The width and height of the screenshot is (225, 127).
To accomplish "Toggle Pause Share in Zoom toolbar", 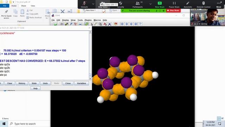I will 174,5.
